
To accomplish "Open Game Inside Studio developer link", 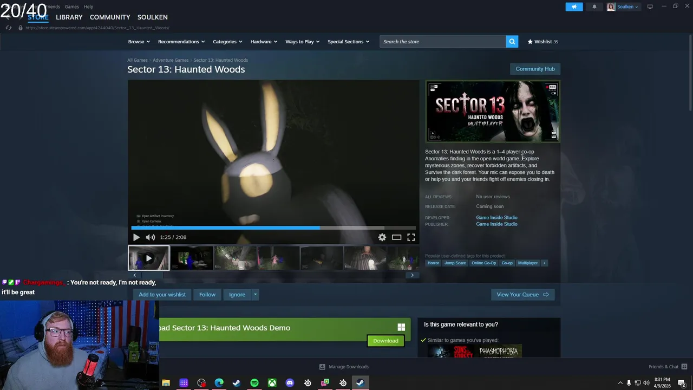I will coord(496,218).
